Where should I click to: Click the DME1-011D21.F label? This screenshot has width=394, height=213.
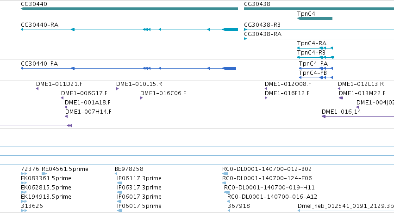[x=59, y=84]
